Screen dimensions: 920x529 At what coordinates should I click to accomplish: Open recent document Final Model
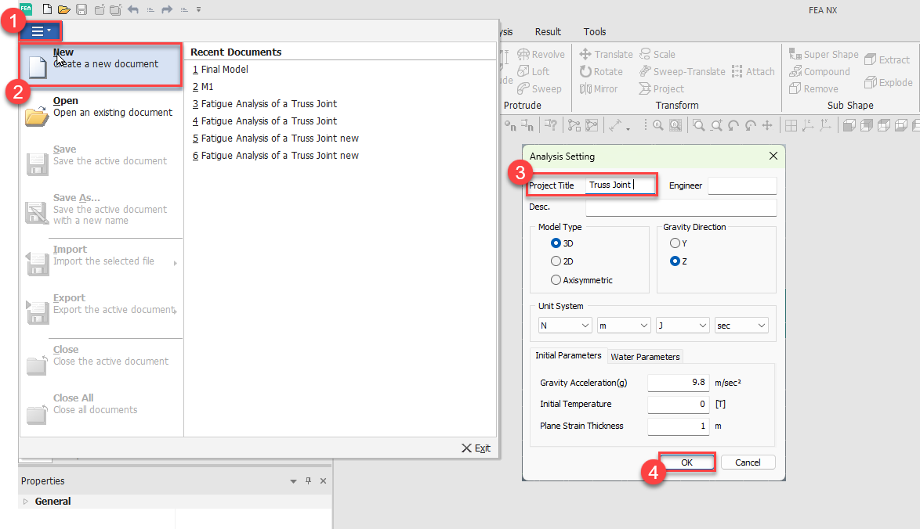pyautogui.click(x=224, y=69)
